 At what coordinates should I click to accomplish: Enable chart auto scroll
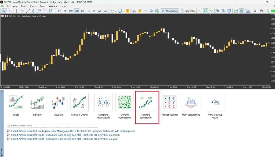235,11
